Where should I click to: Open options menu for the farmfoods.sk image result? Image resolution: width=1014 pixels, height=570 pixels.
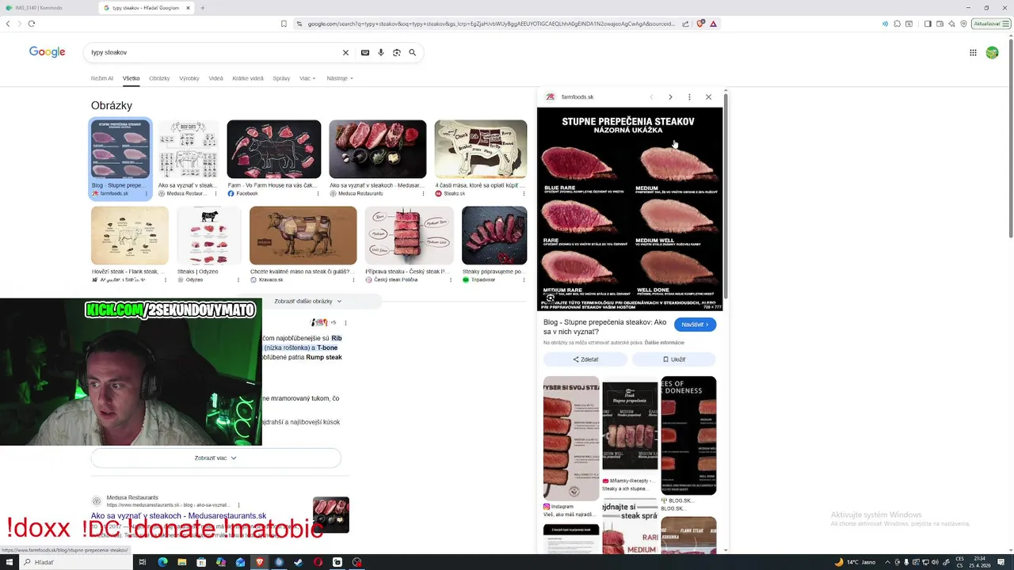147,193
